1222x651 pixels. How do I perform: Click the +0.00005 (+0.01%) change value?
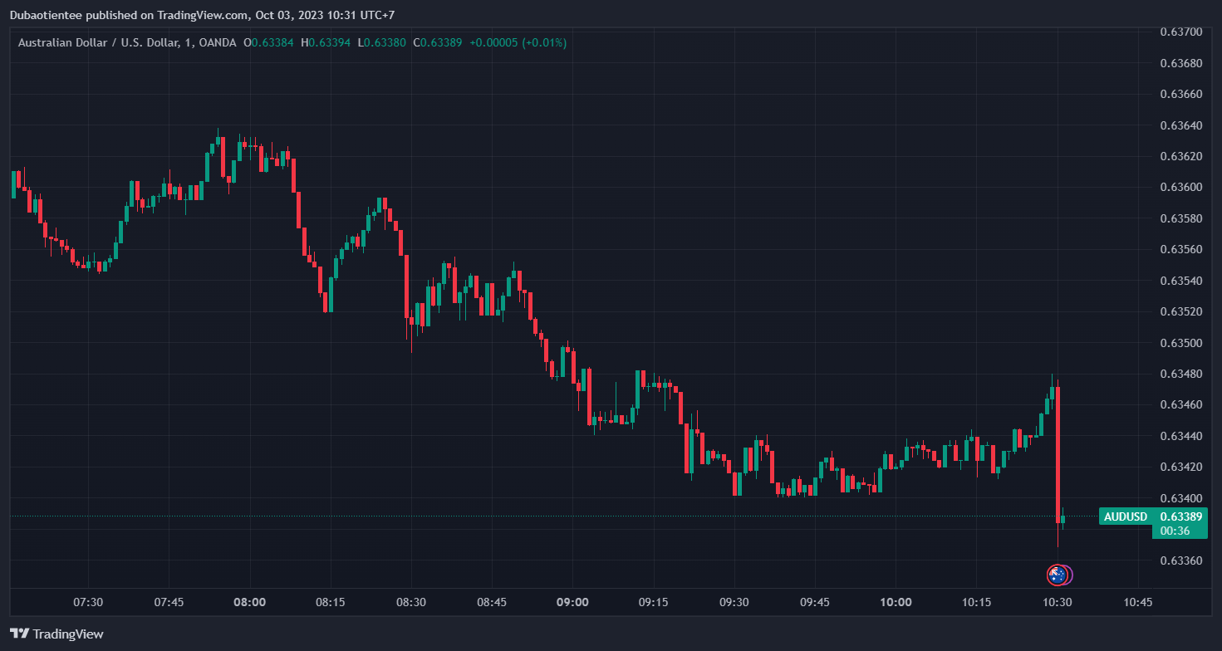518,42
